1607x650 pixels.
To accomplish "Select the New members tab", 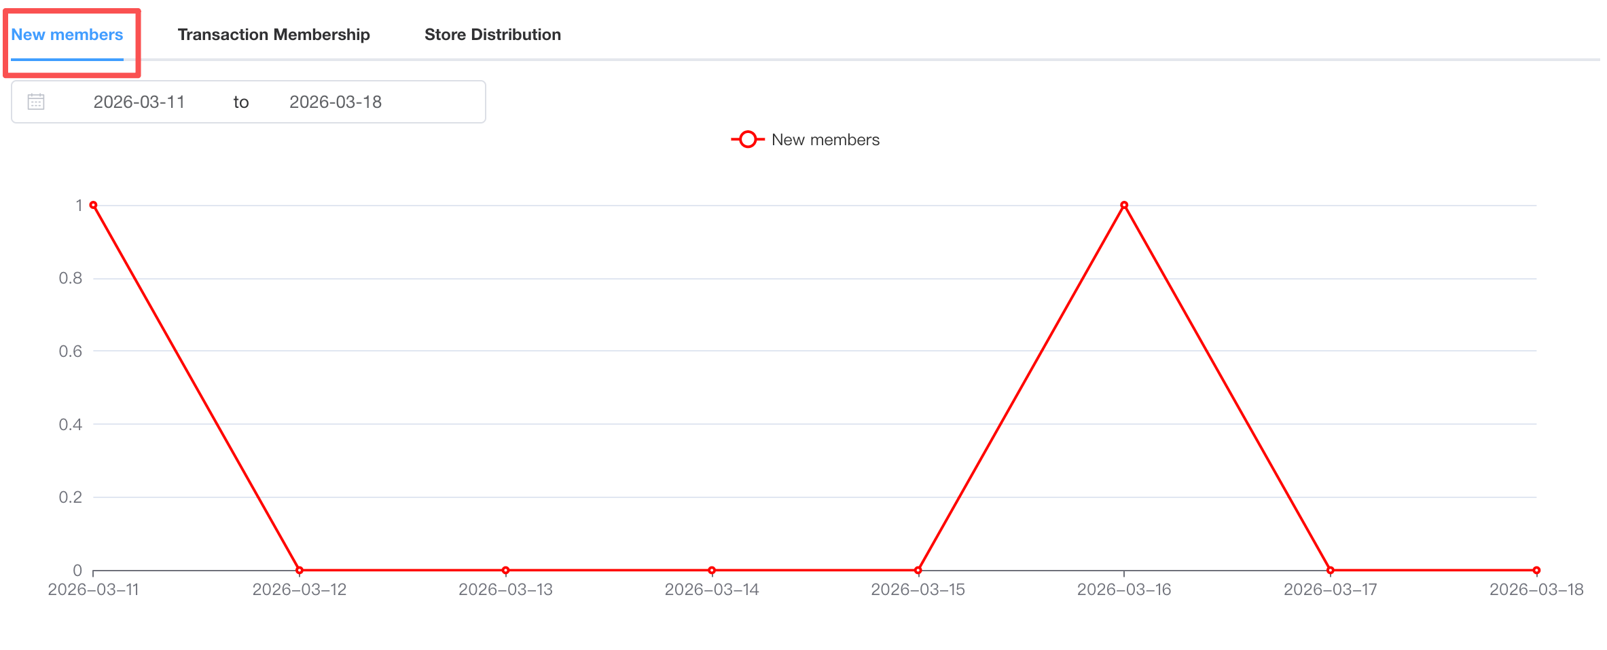I will click(x=67, y=35).
